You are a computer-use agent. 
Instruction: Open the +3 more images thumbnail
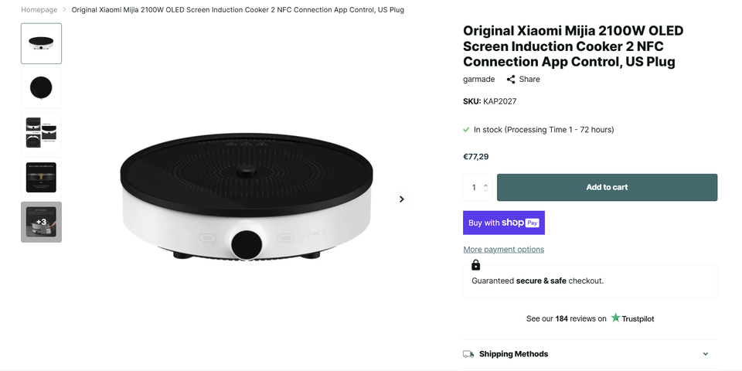[x=41, y=222]
